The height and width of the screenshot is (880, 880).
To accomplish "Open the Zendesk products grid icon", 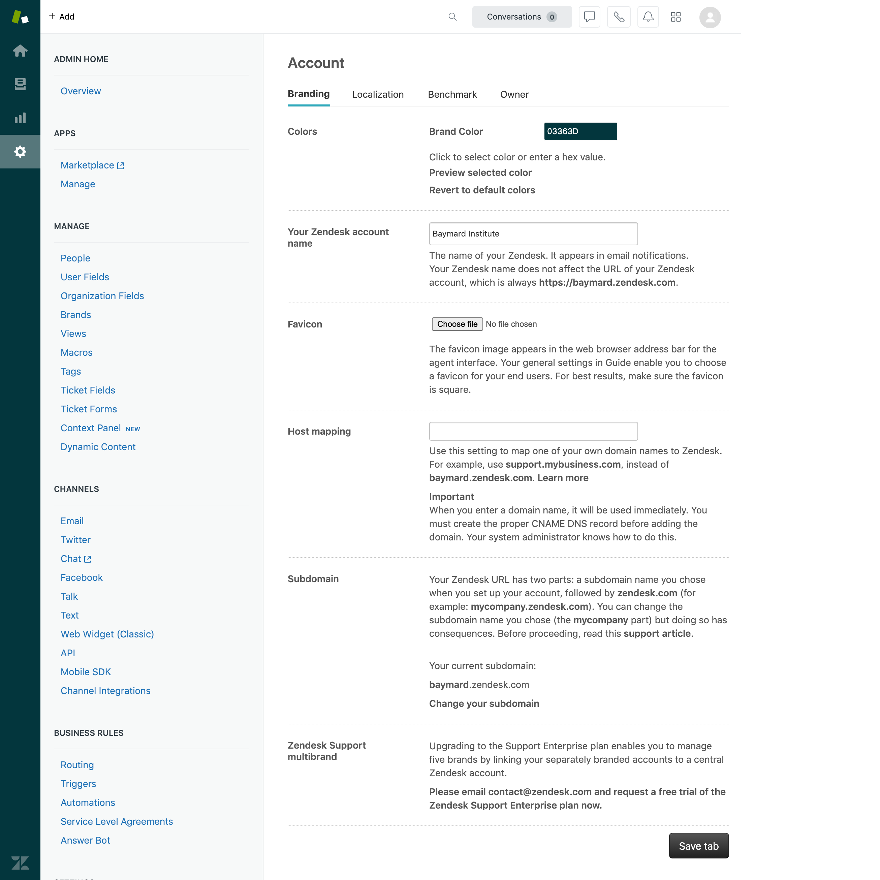I will coord(676,17).
